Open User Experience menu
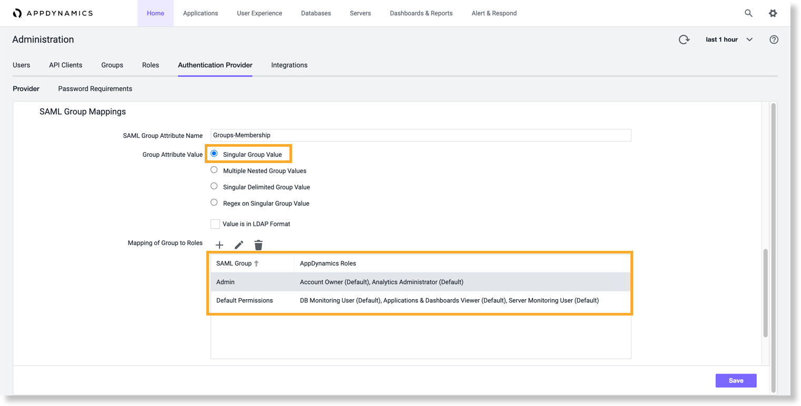Screen dimensions: 801x406 click(259, 13)
